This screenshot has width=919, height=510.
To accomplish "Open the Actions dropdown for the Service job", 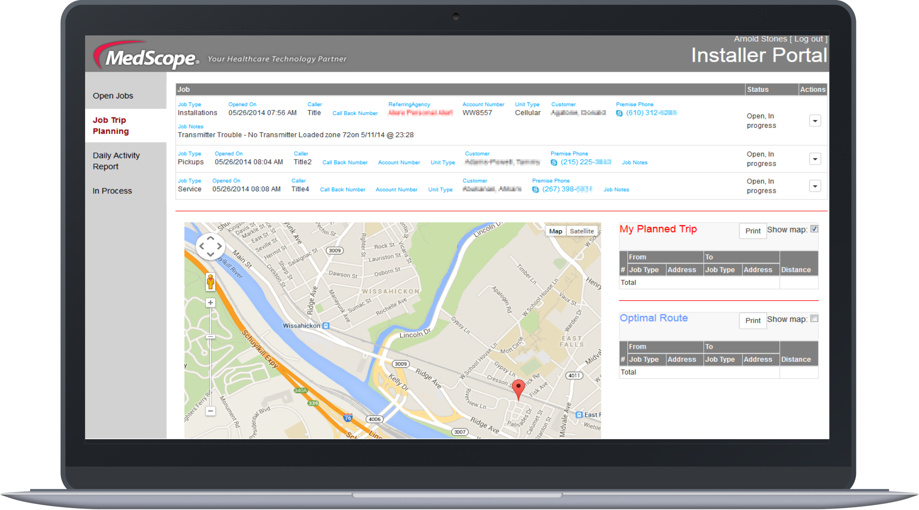I will (815, 186).
